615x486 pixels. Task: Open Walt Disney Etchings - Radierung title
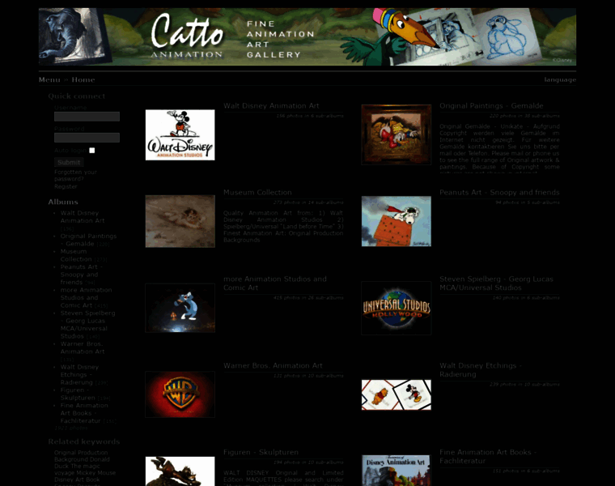point(481,370)
